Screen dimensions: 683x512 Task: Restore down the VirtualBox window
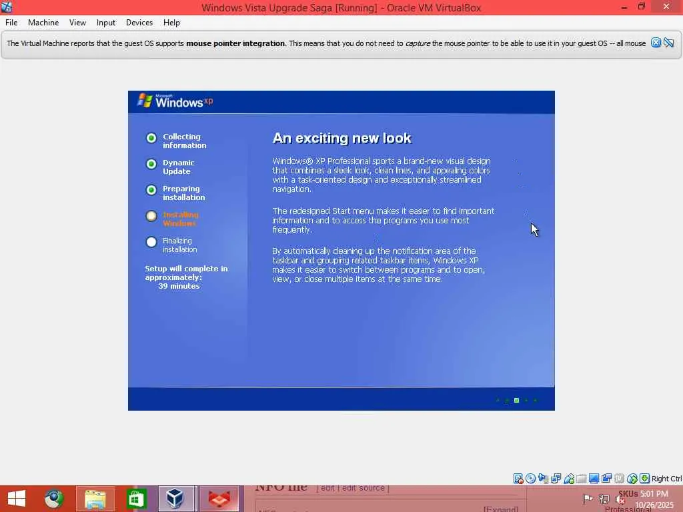[641, 7]
